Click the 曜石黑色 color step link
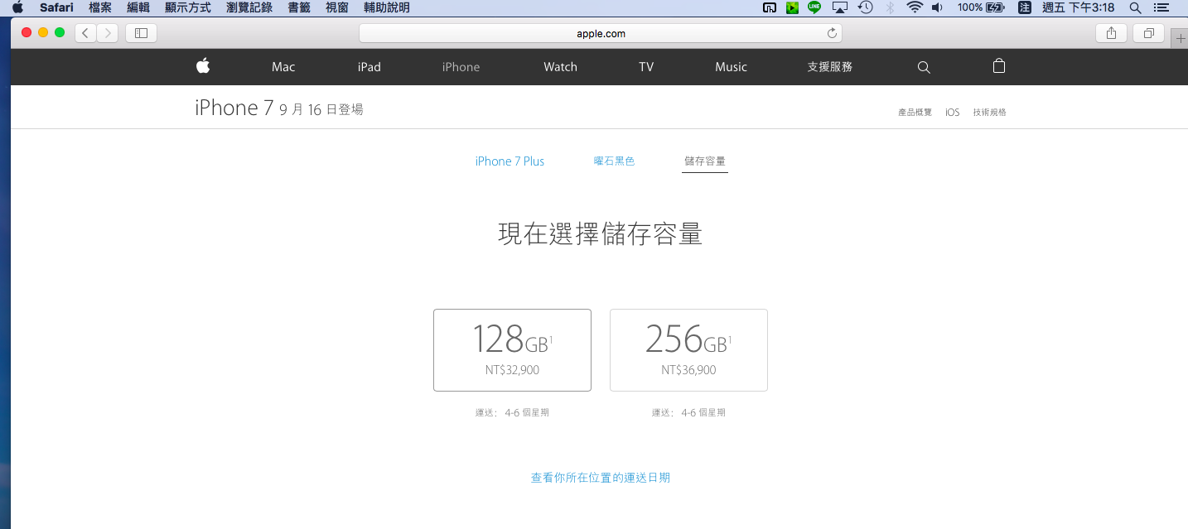Image resolution: width=1188 pixels, height=529 pixels. [x=614, y=161]
